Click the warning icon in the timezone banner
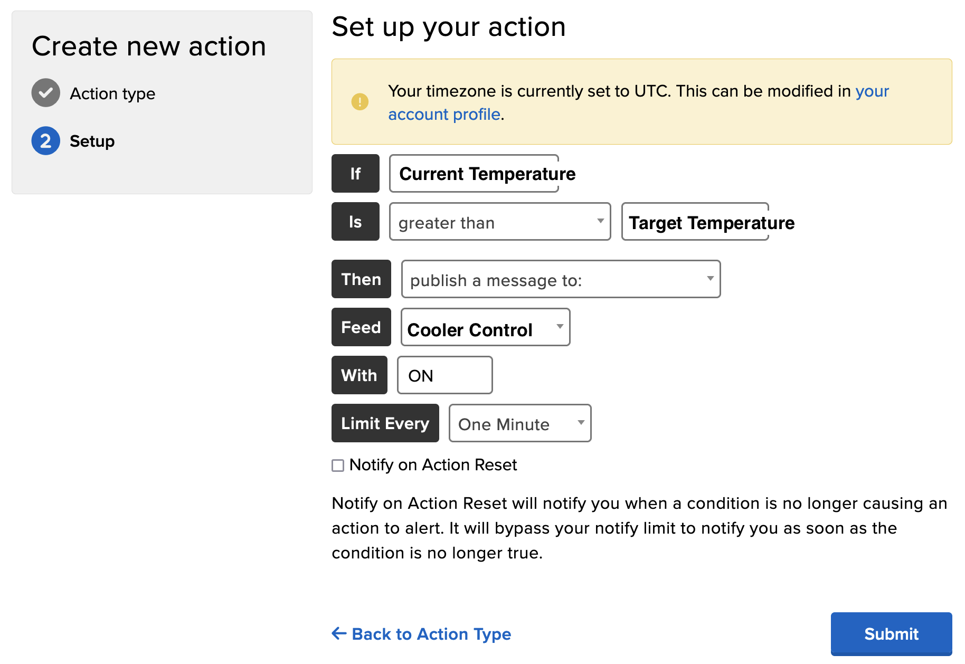 pos(359,102)
